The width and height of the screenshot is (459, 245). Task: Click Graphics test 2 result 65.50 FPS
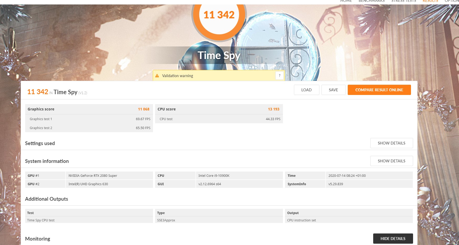(x=143, y=128)
